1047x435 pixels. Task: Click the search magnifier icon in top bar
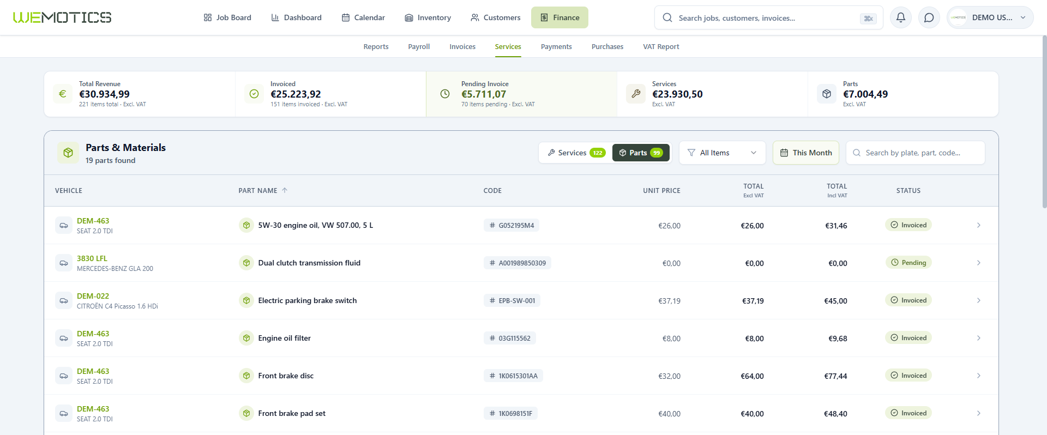(667, 18)
